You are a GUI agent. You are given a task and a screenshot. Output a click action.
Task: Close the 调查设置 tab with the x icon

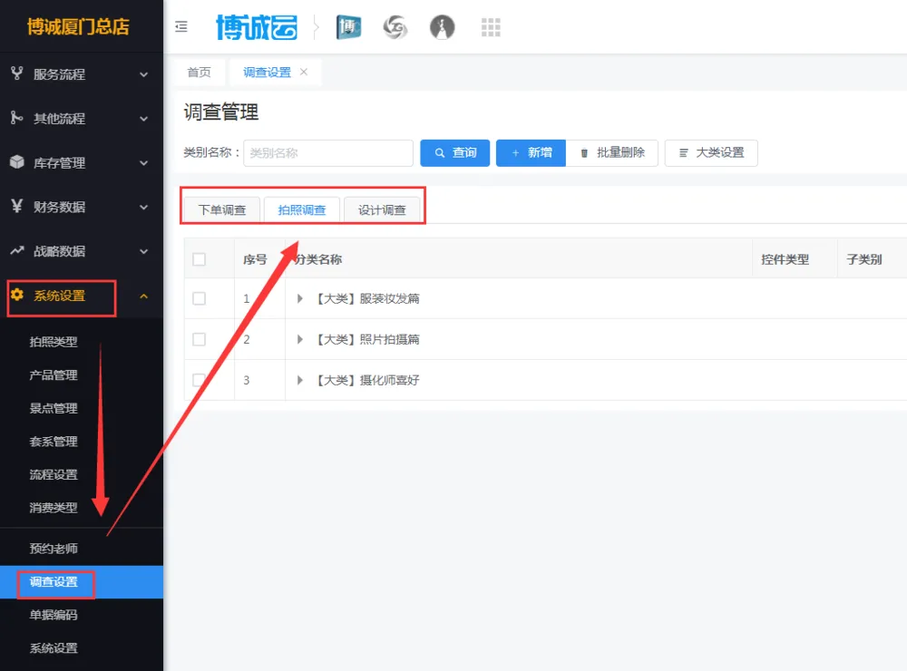coord(304,73)
